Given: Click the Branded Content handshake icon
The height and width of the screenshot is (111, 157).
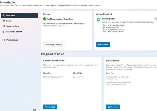Looking at the screenshot, I should point(4,32).
